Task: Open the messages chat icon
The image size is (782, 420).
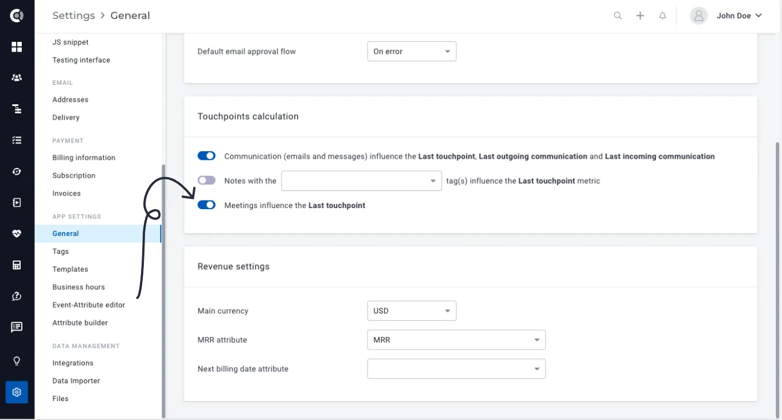Action: tap(17, 327)
